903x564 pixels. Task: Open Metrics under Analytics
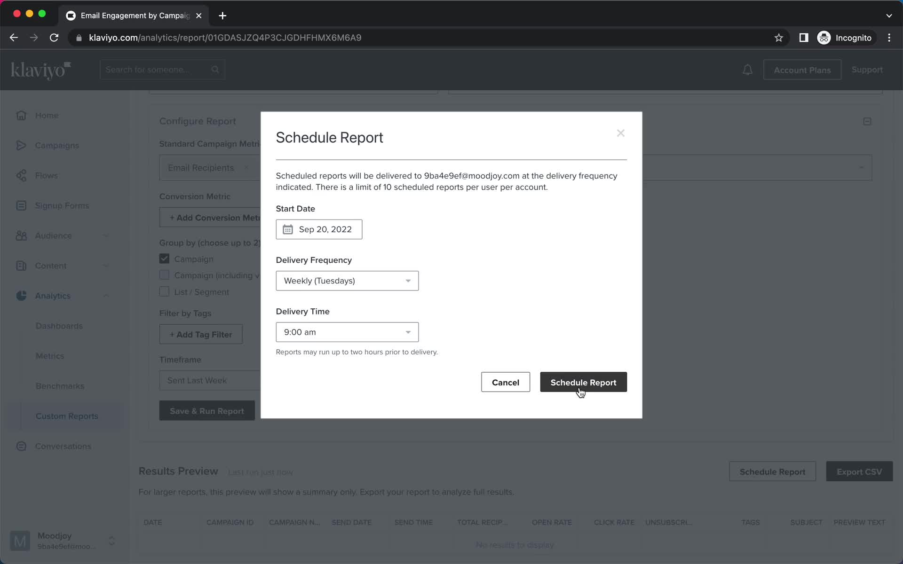50,356
